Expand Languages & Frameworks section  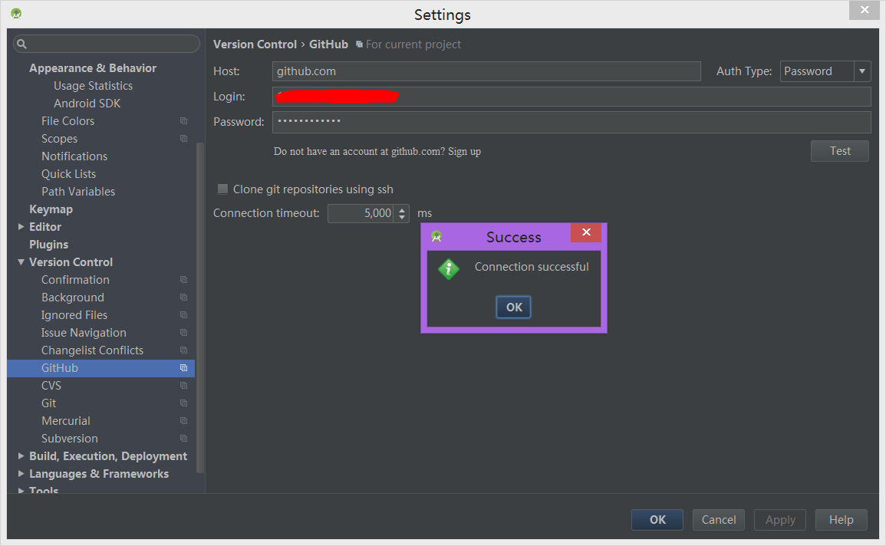(x=21, y=473)
